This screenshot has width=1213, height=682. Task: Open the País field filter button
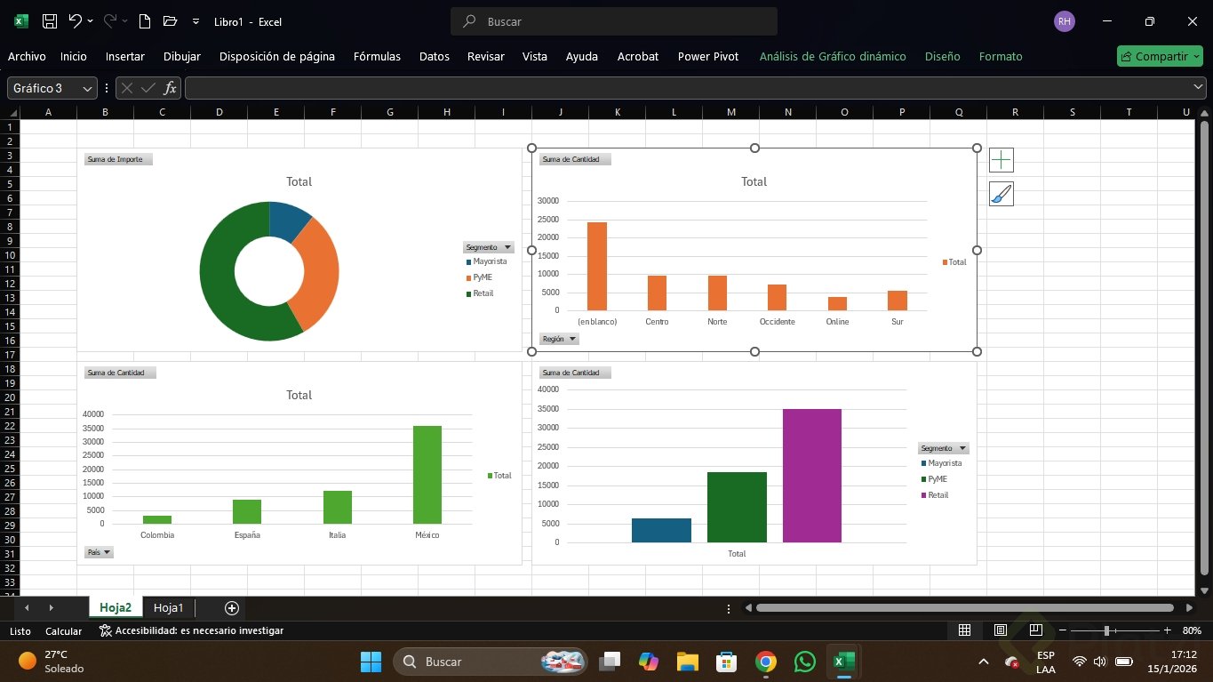100,552
